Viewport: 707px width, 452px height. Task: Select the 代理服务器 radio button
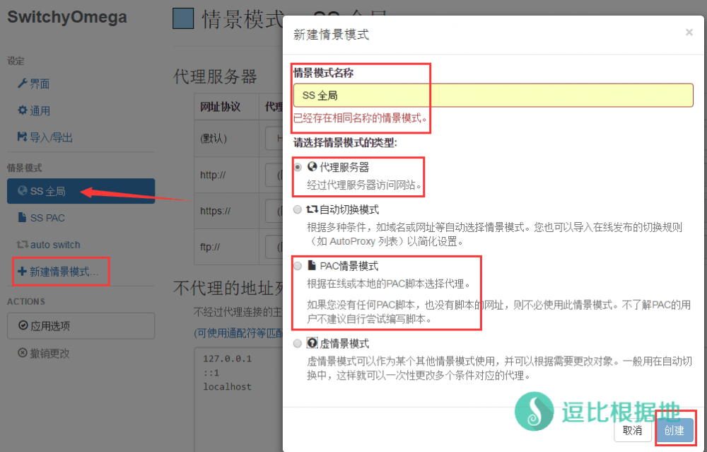tap(298, 167)
